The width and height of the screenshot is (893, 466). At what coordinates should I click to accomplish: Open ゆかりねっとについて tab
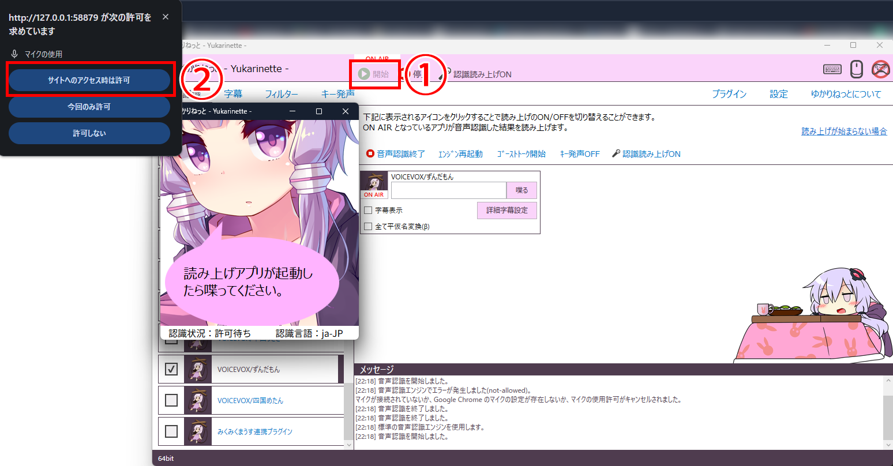846,94
